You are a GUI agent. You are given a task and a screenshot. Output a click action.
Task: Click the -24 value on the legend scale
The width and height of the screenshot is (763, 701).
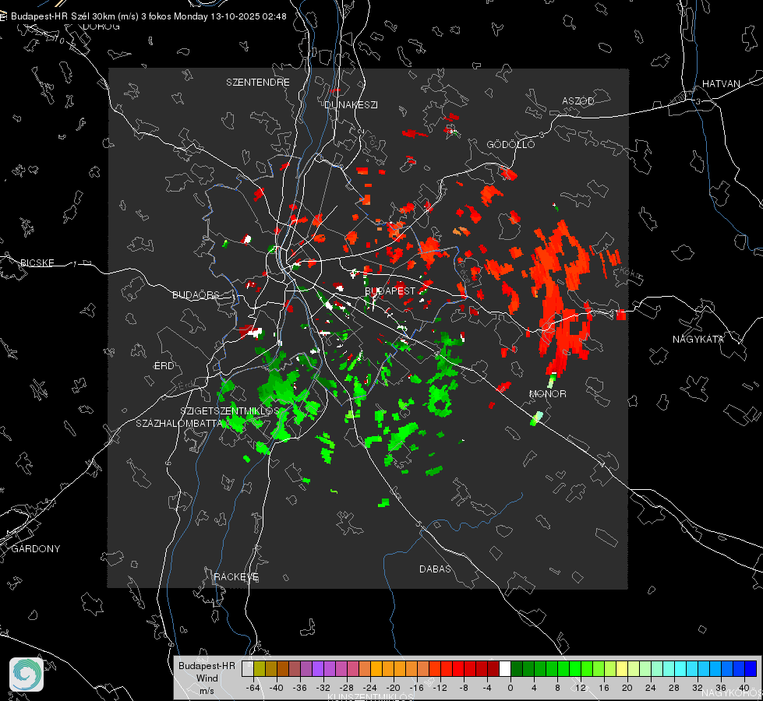pos(370,688)
